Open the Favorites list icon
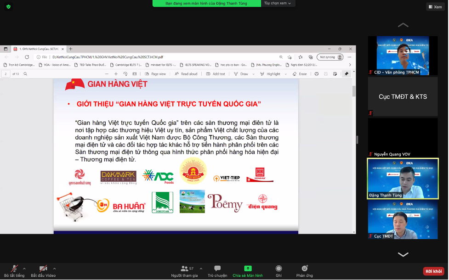The image size is (449, 280). (301, 57)
